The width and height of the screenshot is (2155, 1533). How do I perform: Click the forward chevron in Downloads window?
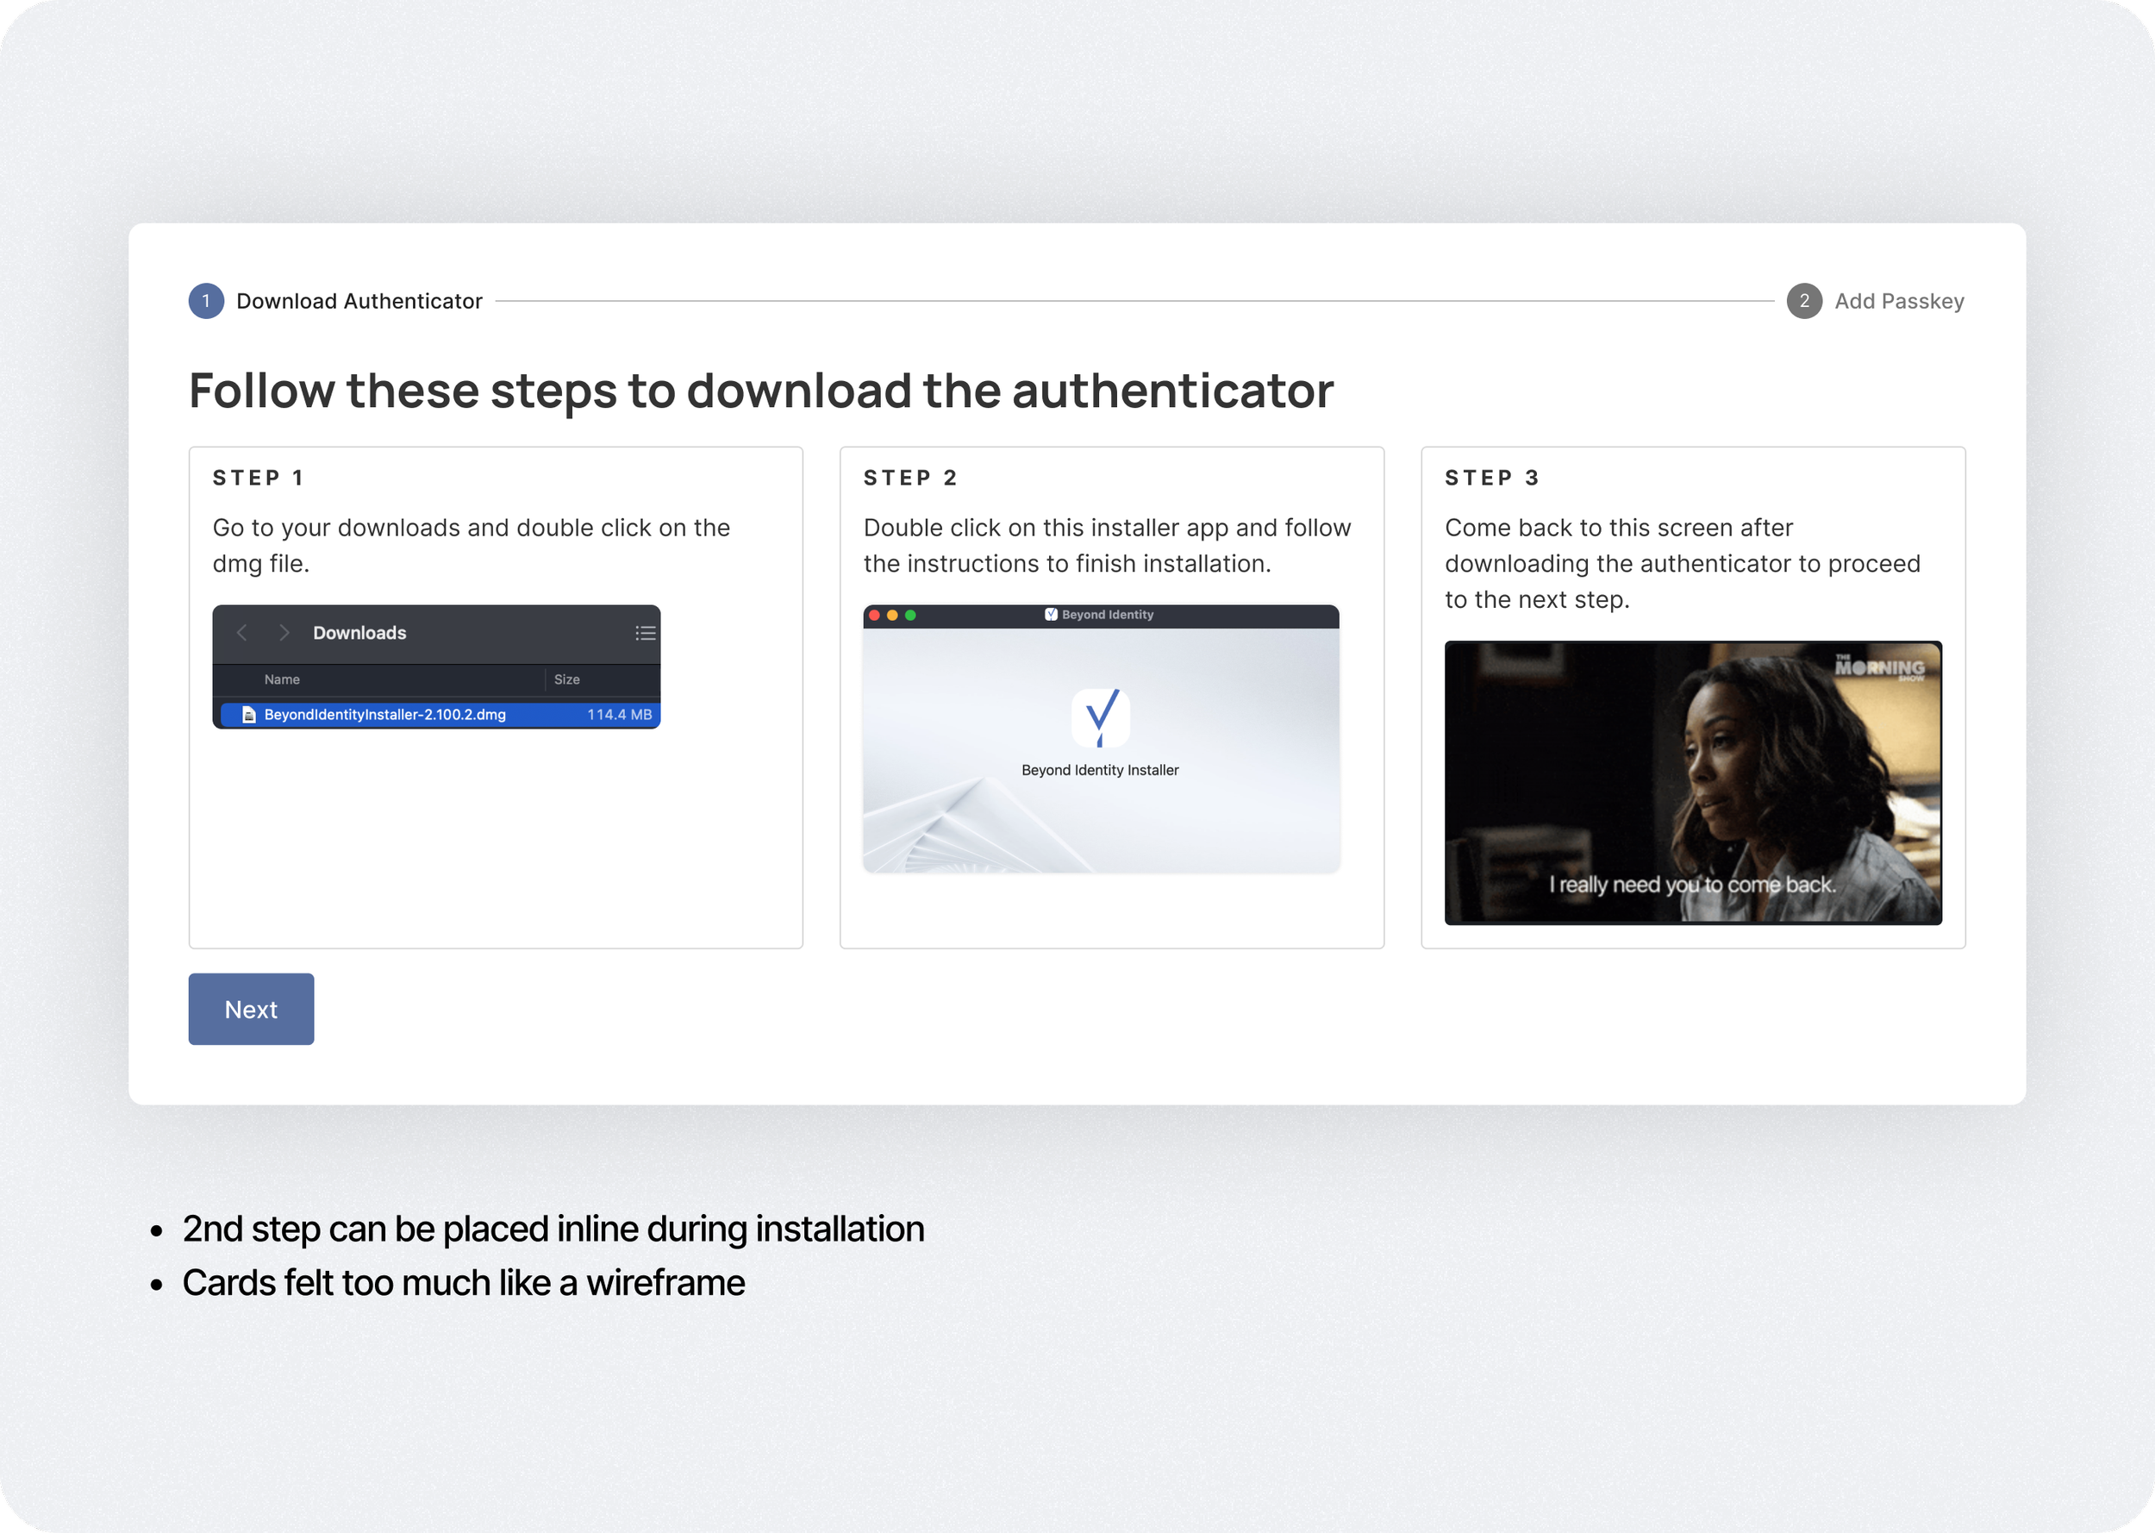click(284, 633)
